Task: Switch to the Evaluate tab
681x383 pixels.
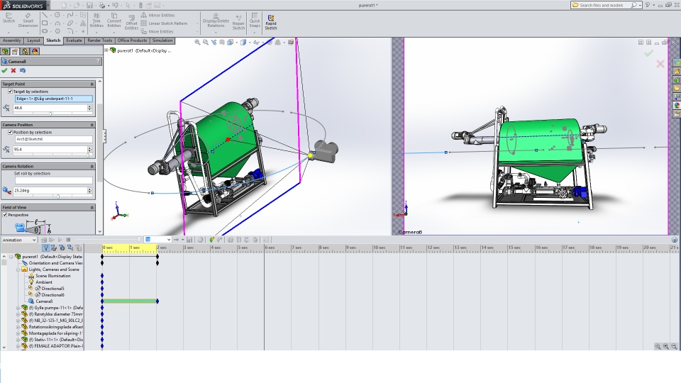Action: pyautogui.click(x=74, y=40)
